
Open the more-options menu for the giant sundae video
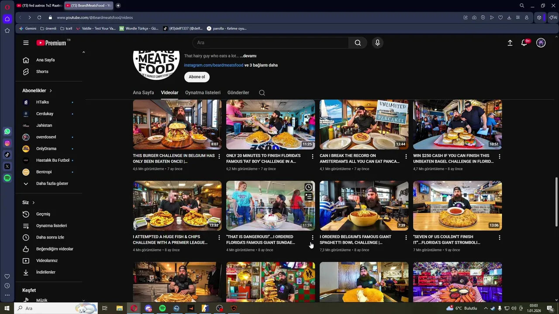[313, 237]
